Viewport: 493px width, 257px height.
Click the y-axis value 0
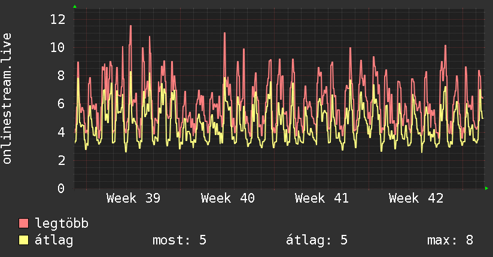click(x=61, y=188)
